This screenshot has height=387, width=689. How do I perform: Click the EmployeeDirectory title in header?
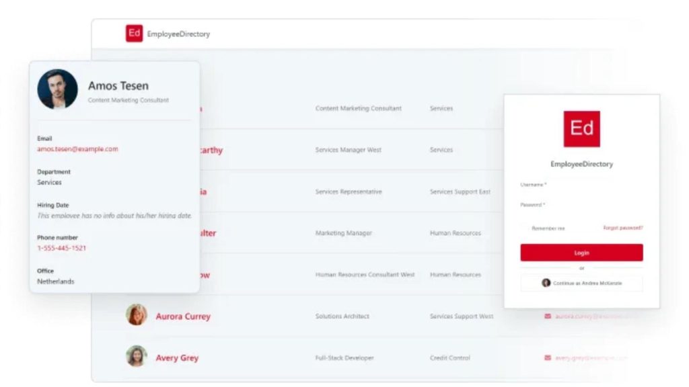point(178,34)
